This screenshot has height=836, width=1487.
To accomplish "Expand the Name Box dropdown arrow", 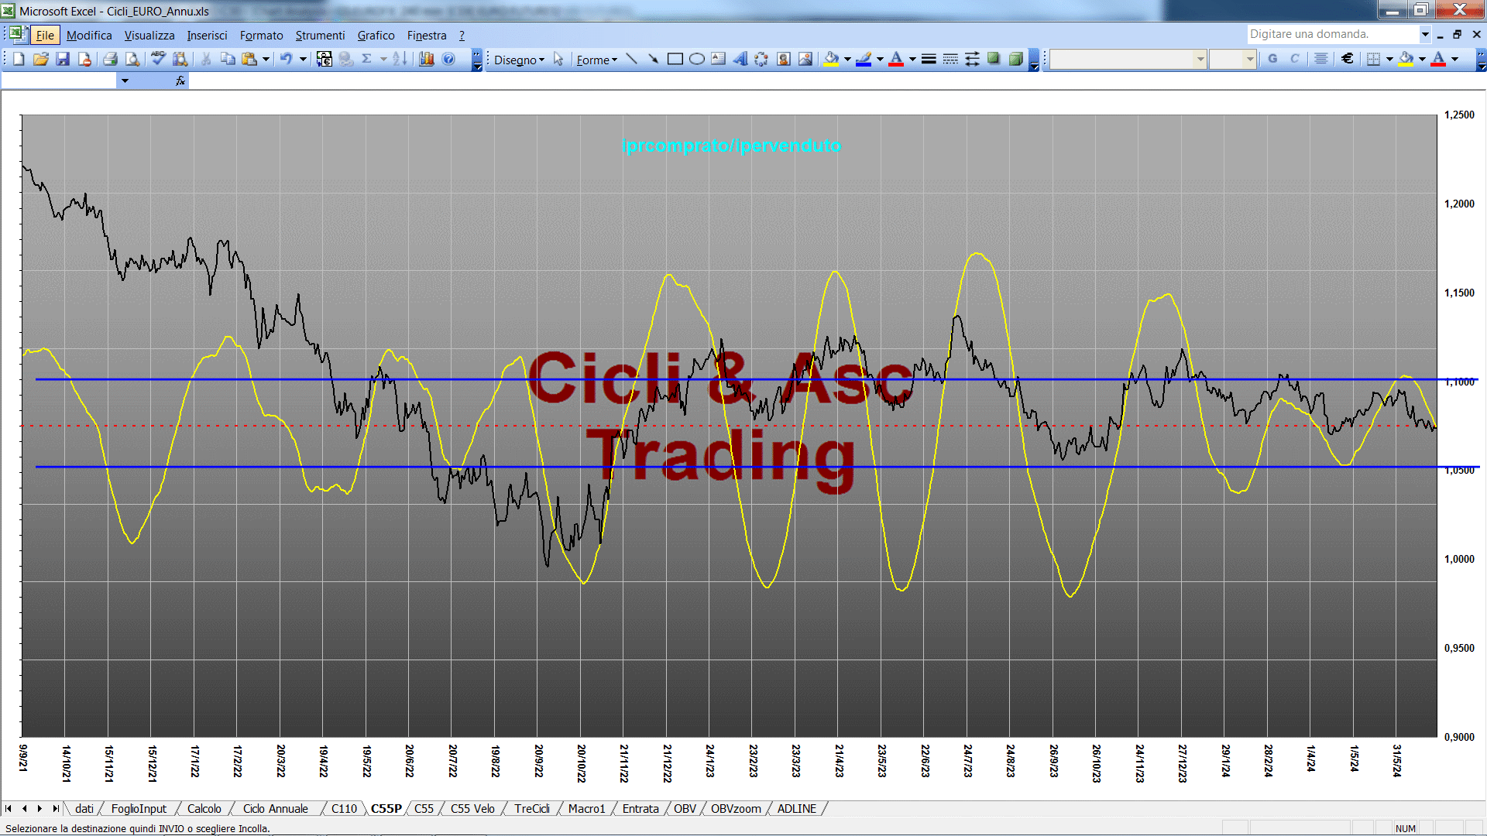I will [x=124, y=81].
